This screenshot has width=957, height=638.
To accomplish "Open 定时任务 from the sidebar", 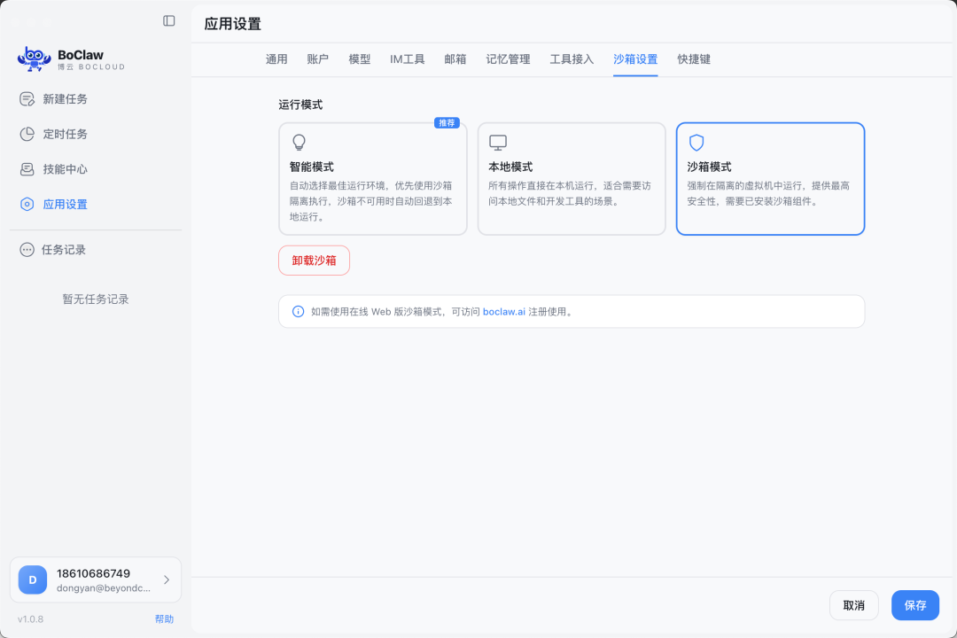I will click(x=27, y=134).
